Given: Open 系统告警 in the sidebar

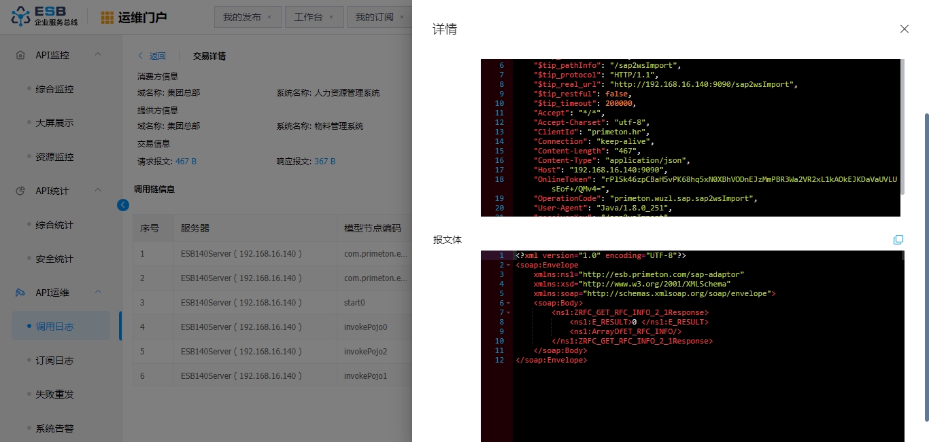Looking at the screenshot, I should [x=54, y=428].
